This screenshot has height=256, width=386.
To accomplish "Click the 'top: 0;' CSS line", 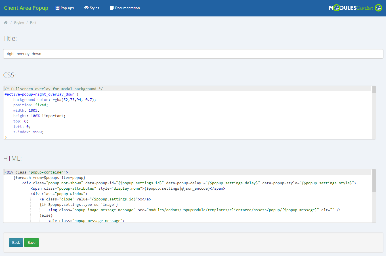I will (21, 121).
